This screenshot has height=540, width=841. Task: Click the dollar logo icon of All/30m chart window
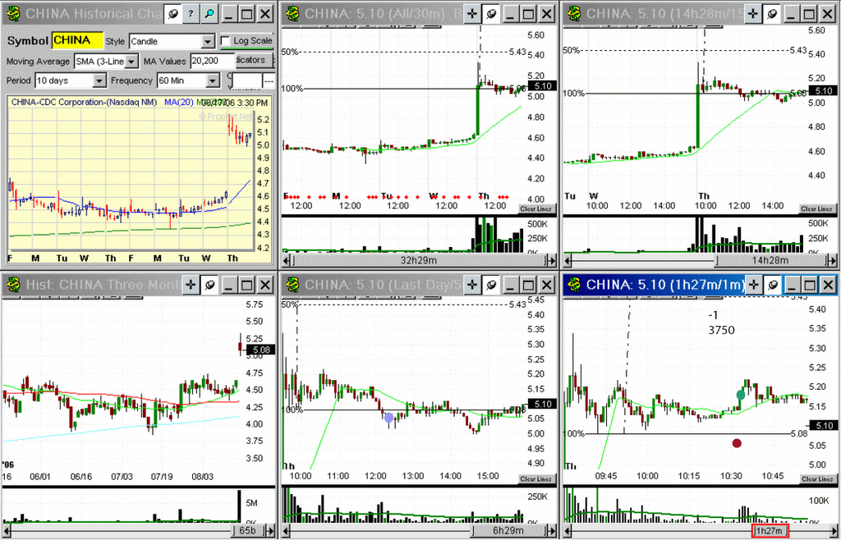[293, 14]
